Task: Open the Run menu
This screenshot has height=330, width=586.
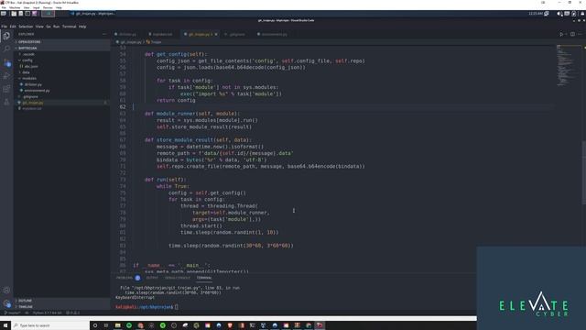Action: (57, 27)
